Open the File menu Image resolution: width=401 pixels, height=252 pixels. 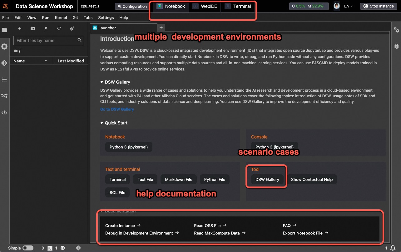point(5,17)
